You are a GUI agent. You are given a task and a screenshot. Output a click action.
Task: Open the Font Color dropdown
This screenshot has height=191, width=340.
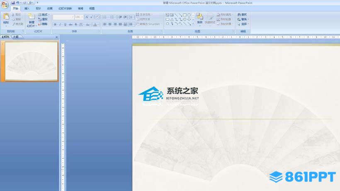(x=96, y=24)
